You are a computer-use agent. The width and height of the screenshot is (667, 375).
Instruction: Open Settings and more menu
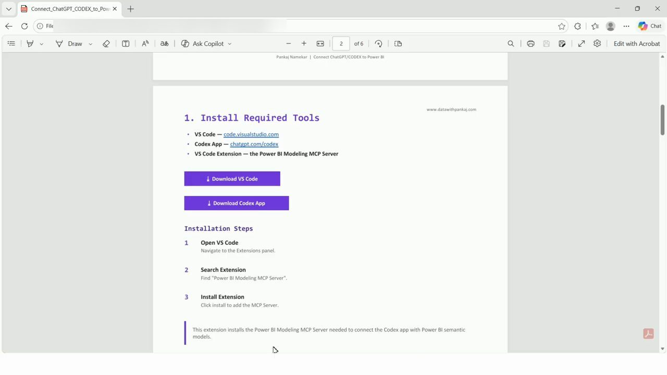click(x=626, y=26)
